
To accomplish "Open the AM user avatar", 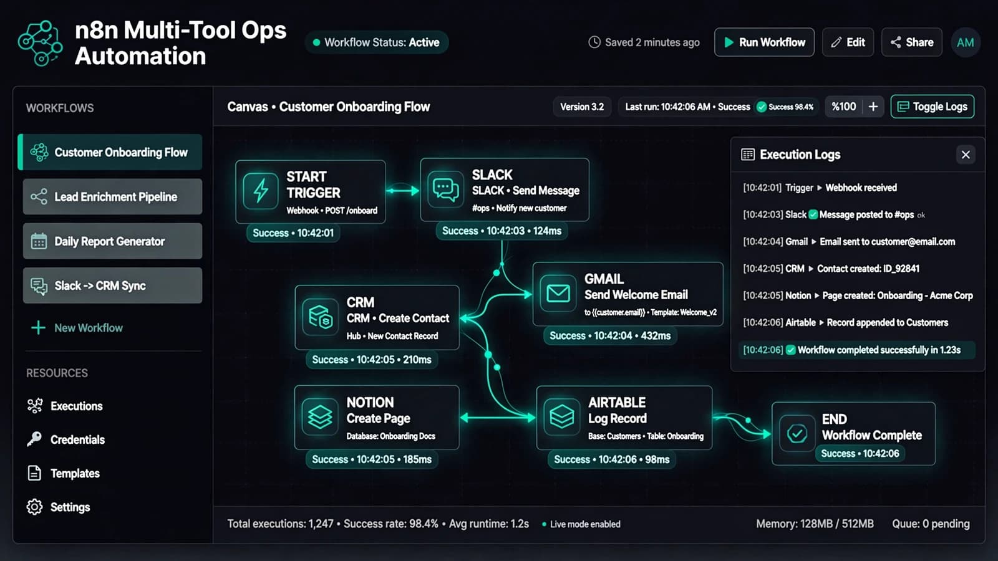I will 965,42.
